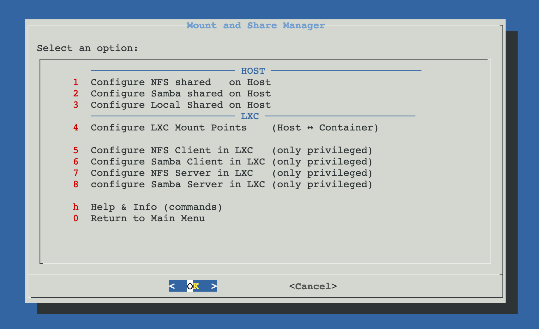The width and height of the screenshot is (539, 329).
Task: Click the Host ↔ Container arrow symbol
Action: [310, 128]
